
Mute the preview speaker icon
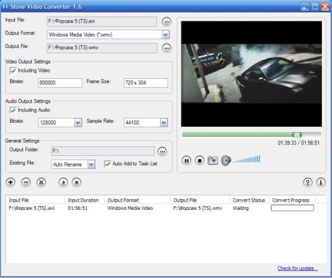tap(226, 161)
